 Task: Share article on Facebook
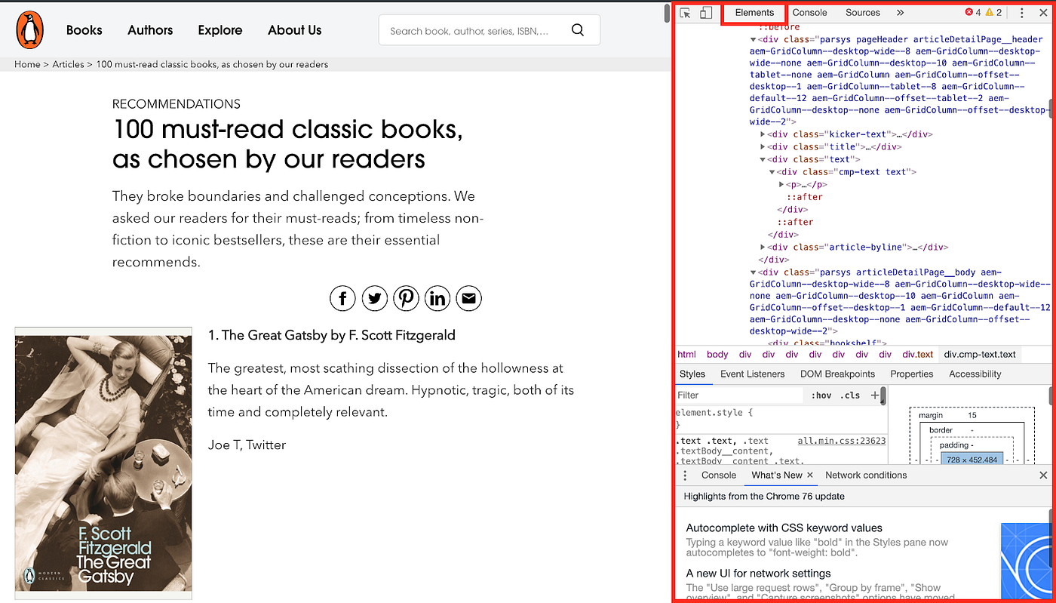[342, 299]
